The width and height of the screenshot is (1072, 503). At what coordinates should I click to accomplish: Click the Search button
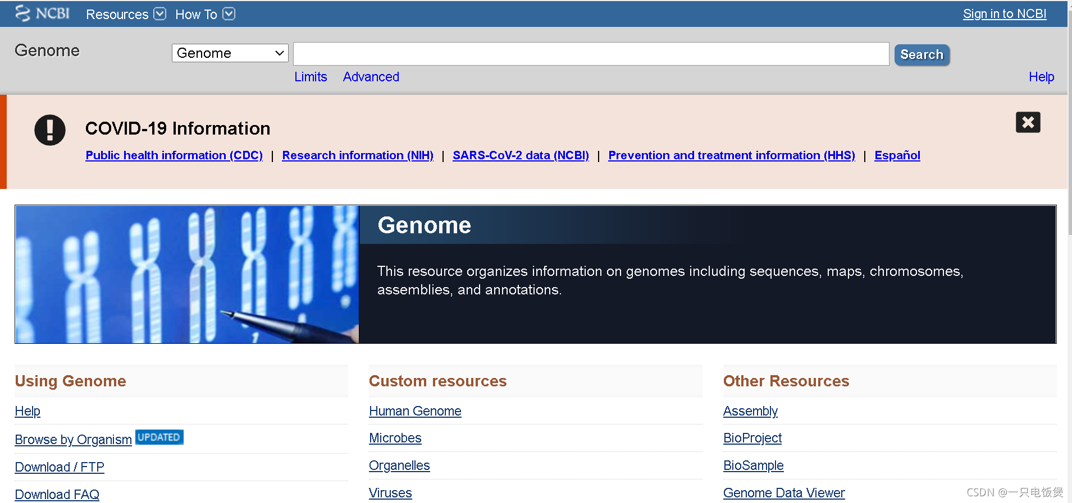[x=922, y=54]
